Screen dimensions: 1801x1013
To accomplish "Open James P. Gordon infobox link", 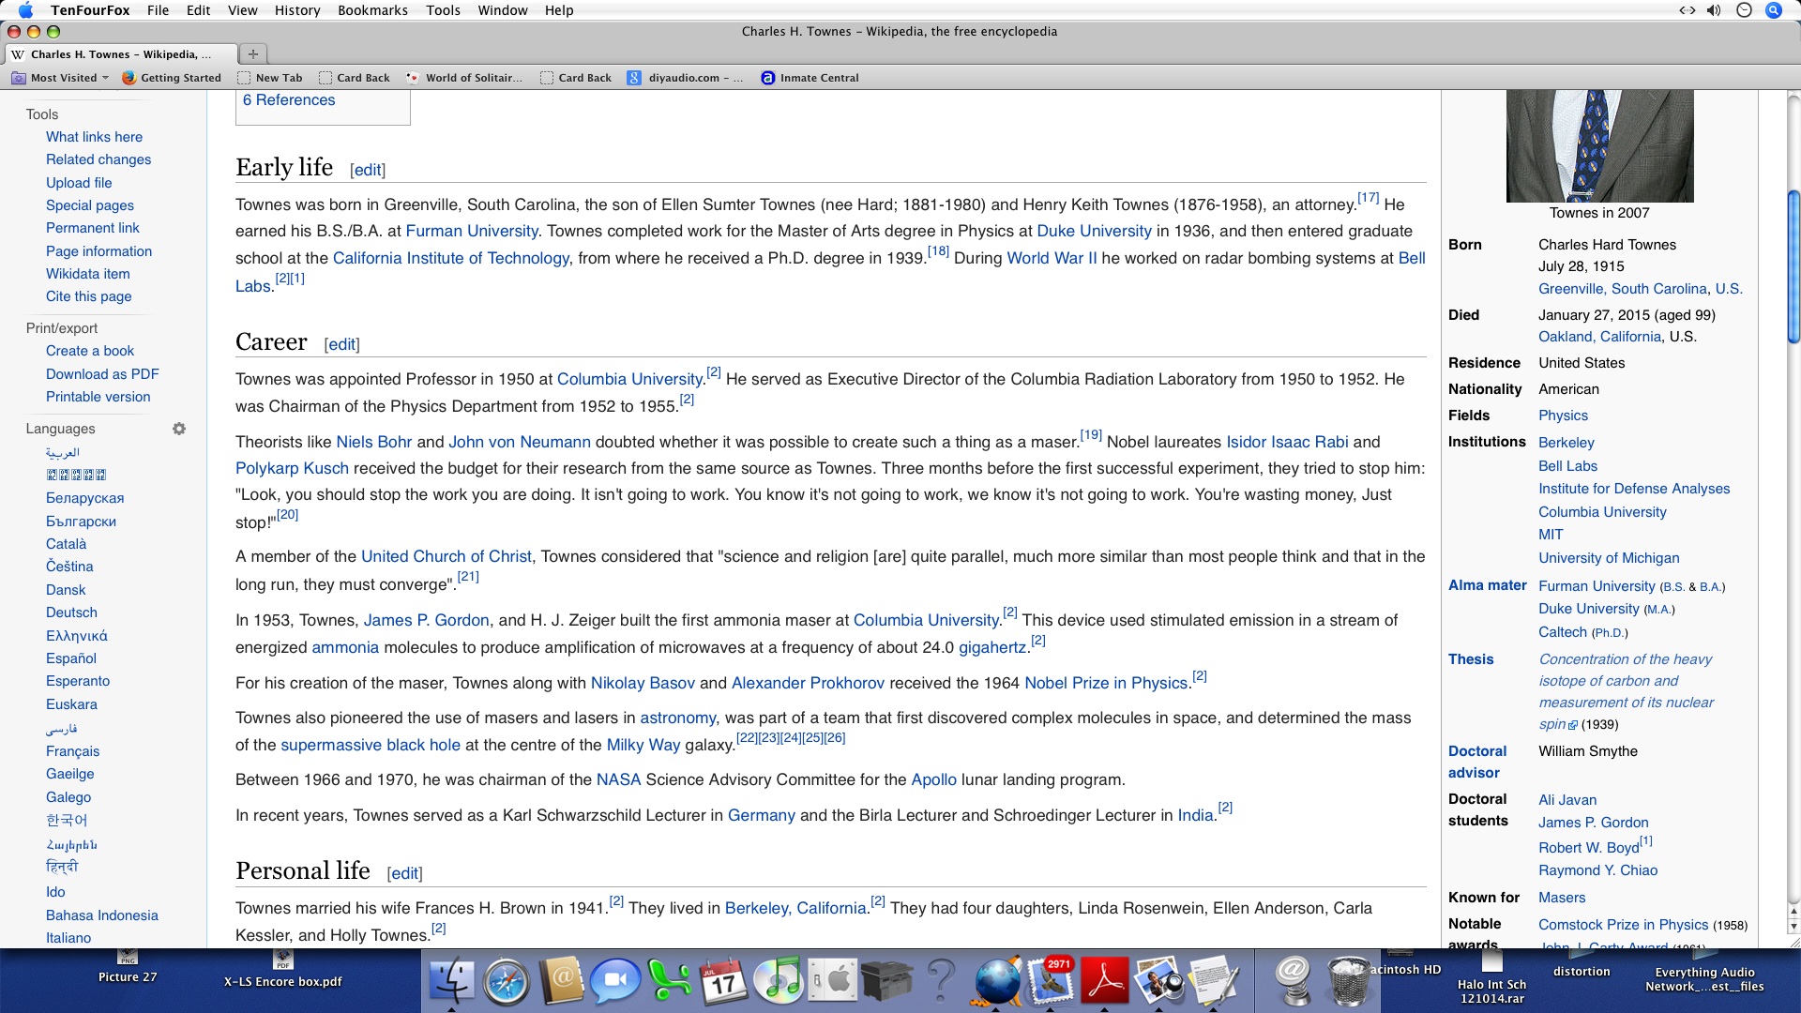I will (x=1593, y=823).
